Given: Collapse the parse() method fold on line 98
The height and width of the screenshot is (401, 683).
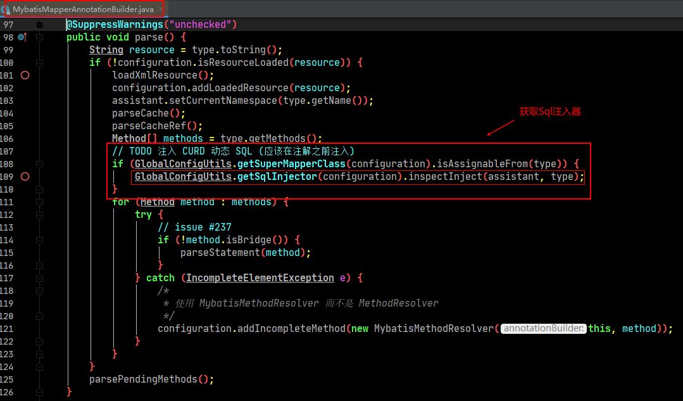Looking at the screenshot, I should pyautogui.click(x=40, y=37).
